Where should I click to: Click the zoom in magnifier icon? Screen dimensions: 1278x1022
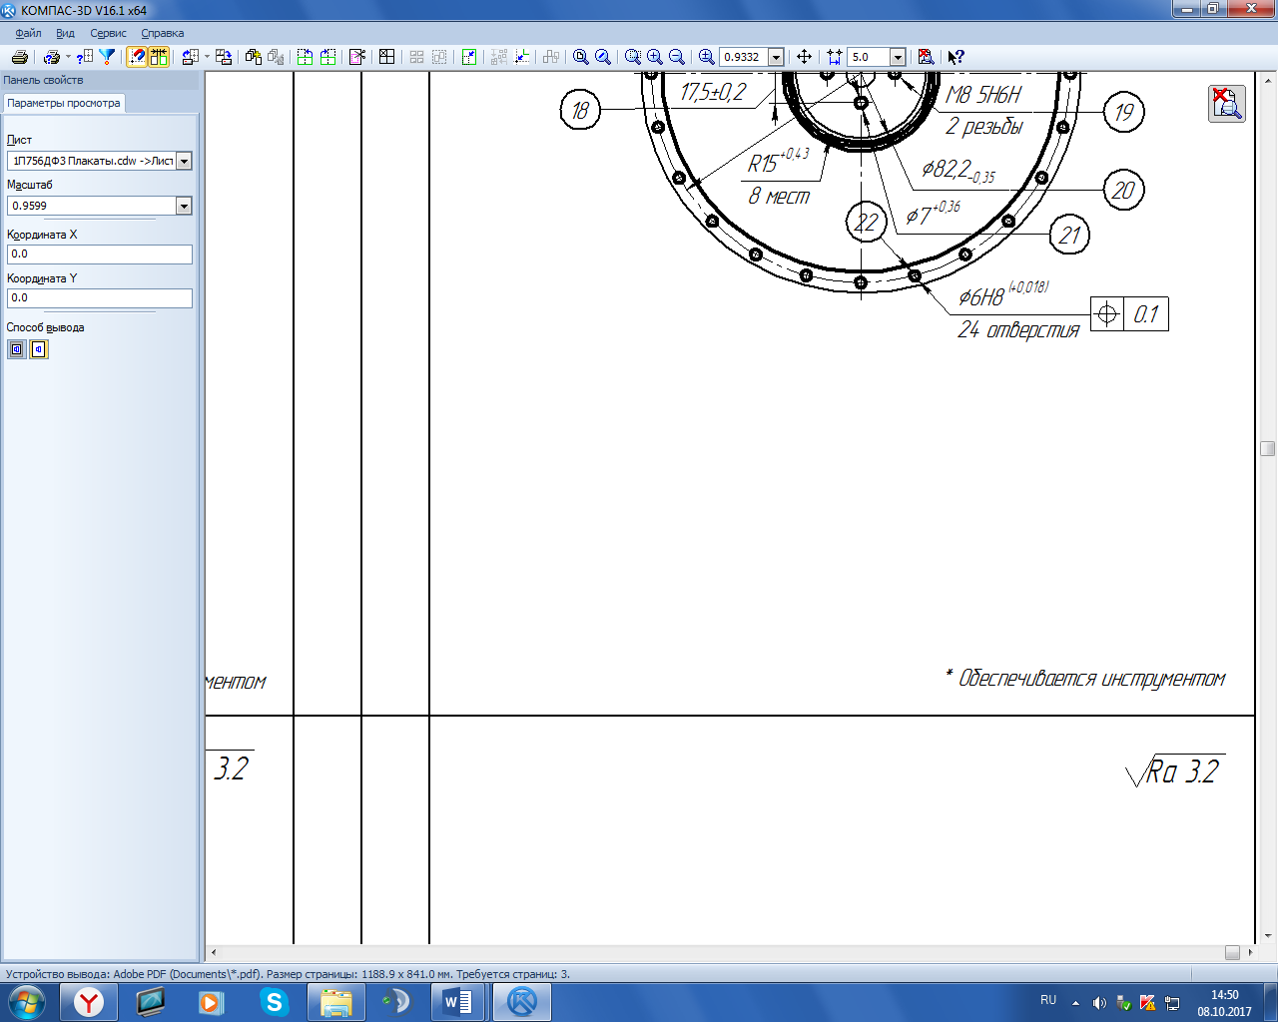pyautogui.click(x=655, y=57)
